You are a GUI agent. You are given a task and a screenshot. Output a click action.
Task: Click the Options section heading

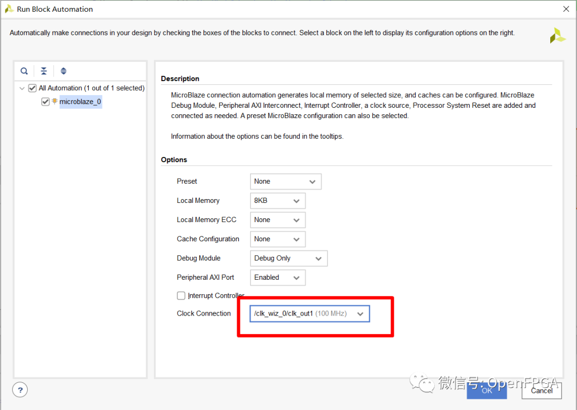point(174,160)
